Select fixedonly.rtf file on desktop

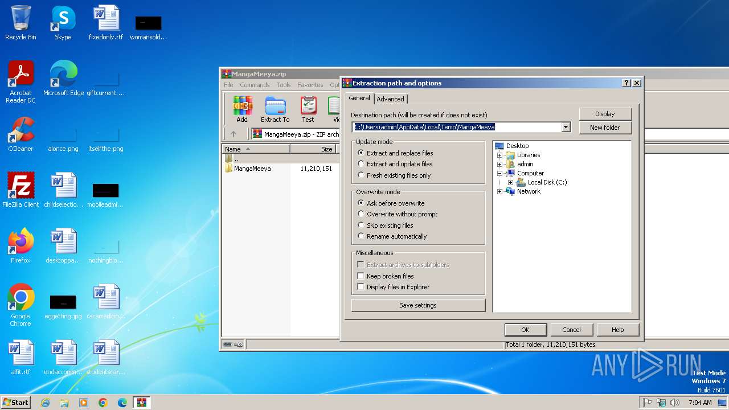(x=106, y=23)
